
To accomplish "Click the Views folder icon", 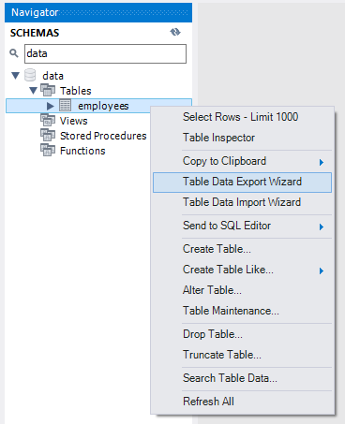I will (x=48, y=120).
